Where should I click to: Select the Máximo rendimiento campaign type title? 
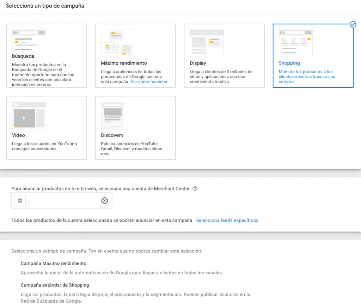[x=124, y=63]
